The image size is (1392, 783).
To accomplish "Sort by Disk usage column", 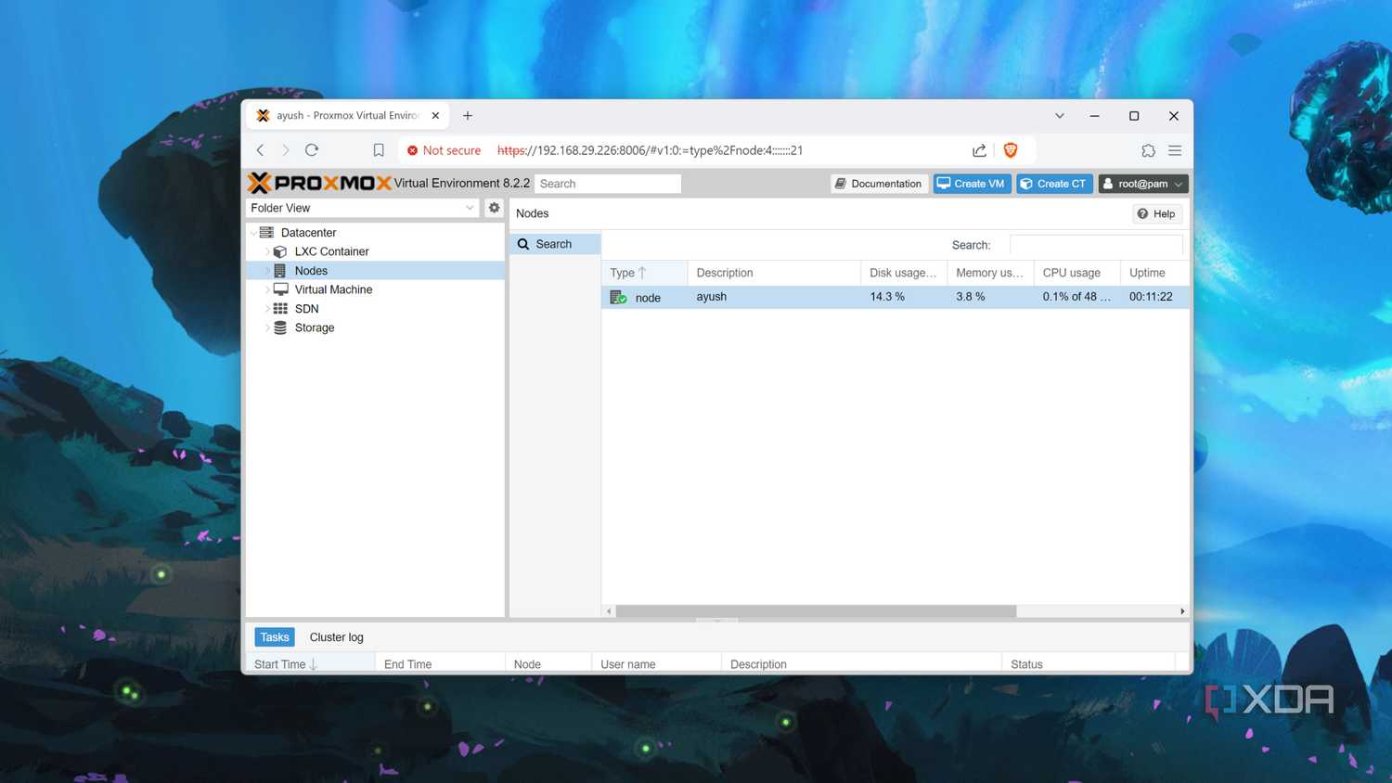I will 904,273.
